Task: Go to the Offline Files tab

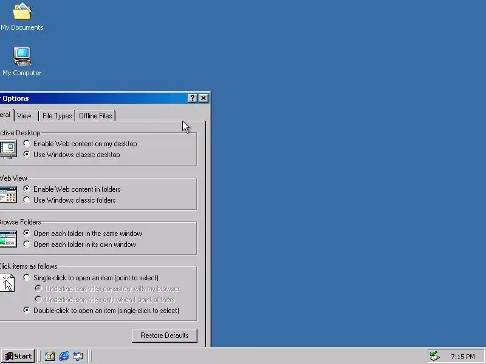Action: tap(95, 116)
